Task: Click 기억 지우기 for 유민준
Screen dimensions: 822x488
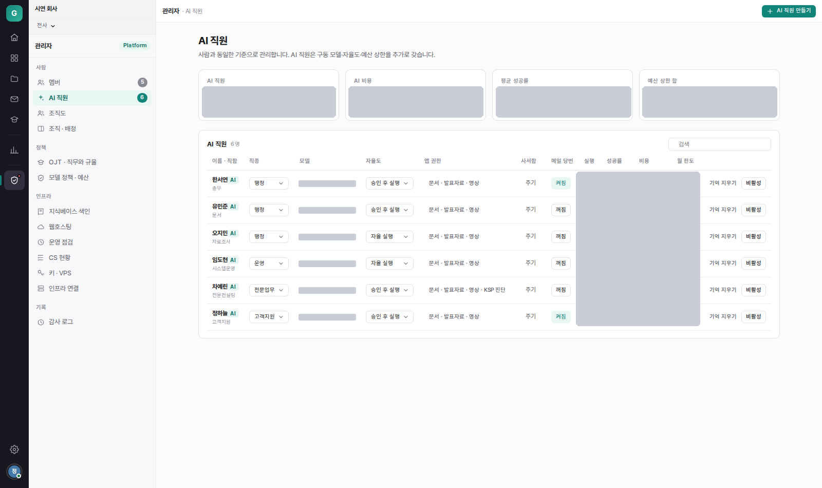Action: [723, 210]
